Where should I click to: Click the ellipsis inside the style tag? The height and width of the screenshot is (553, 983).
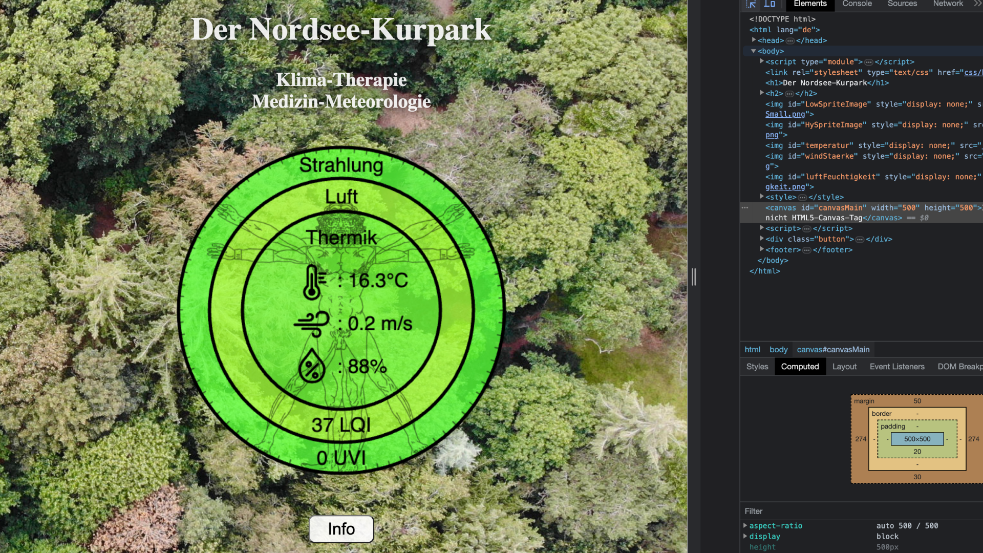point(802,197)
